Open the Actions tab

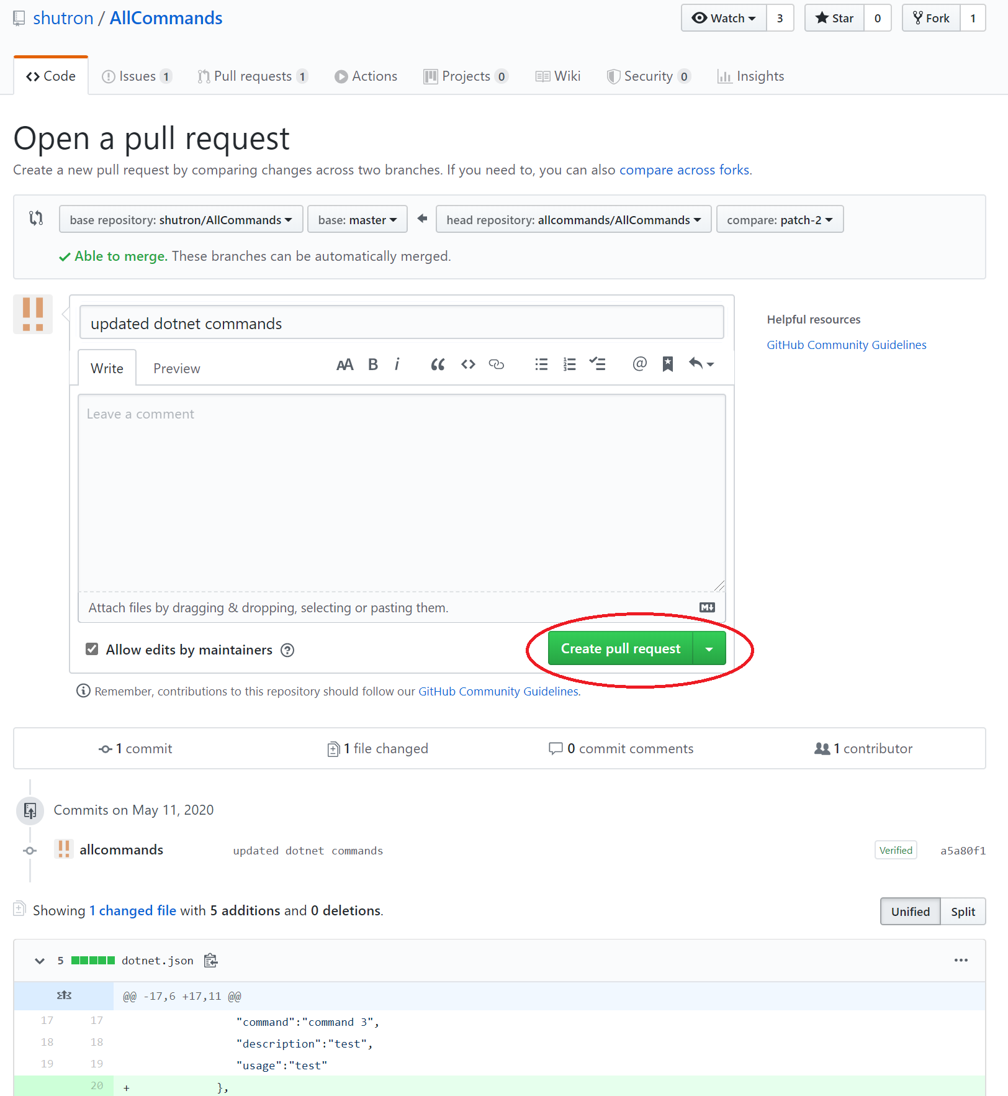pyautogui.click(x=366, y=76)
